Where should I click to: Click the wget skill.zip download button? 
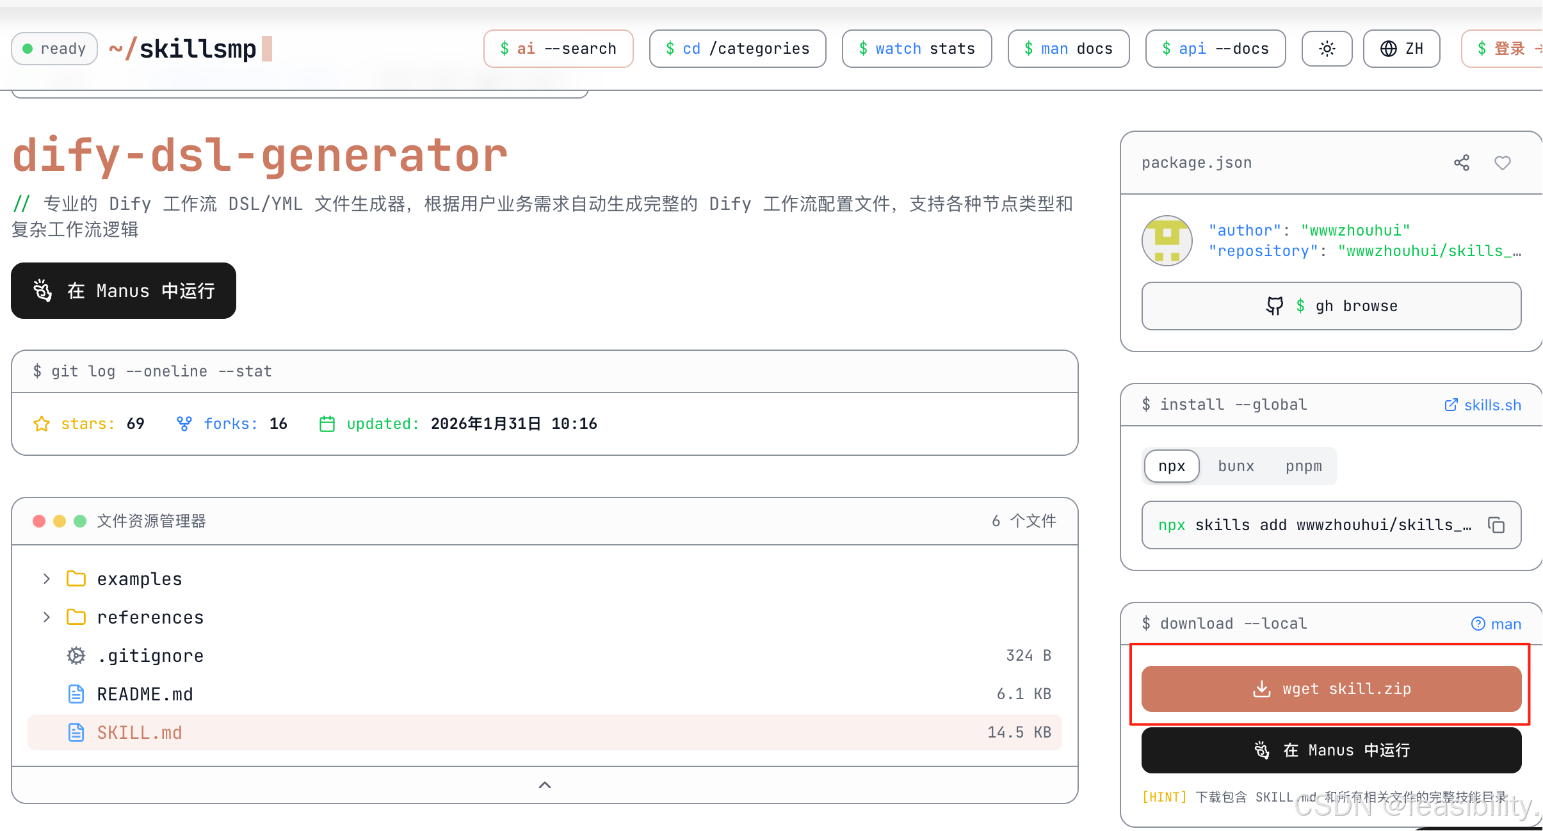click(1331, 689)
